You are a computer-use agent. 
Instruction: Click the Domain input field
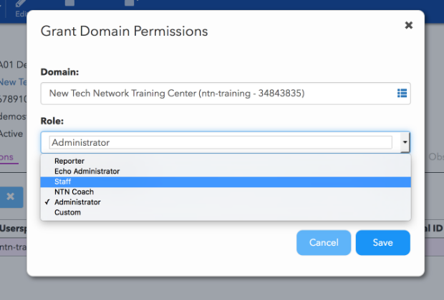click(226, 94)
